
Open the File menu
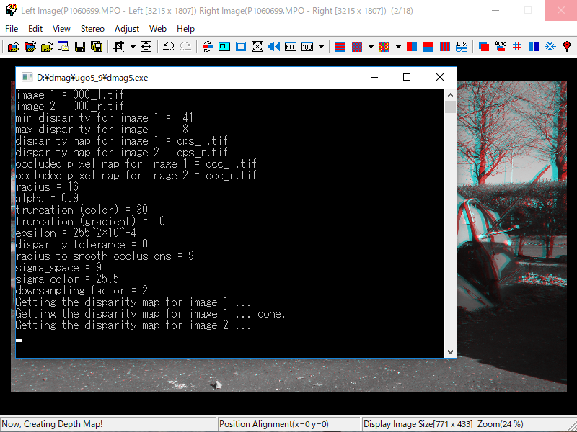pyautogui.click(x=12, y=29)
